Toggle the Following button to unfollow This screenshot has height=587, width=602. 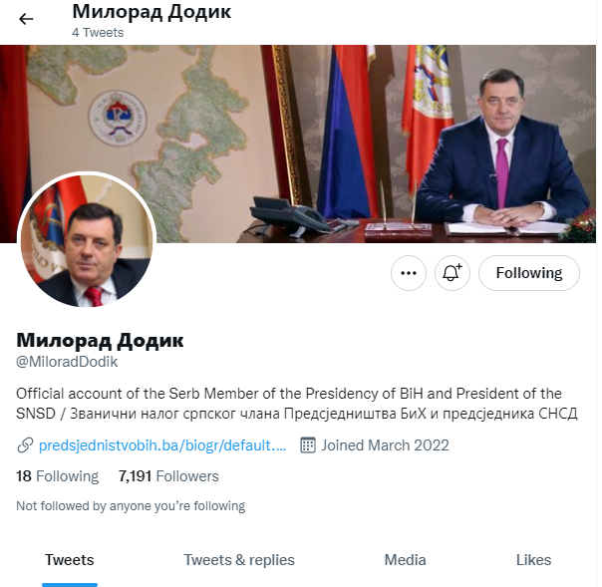click(x=528, y=273)
